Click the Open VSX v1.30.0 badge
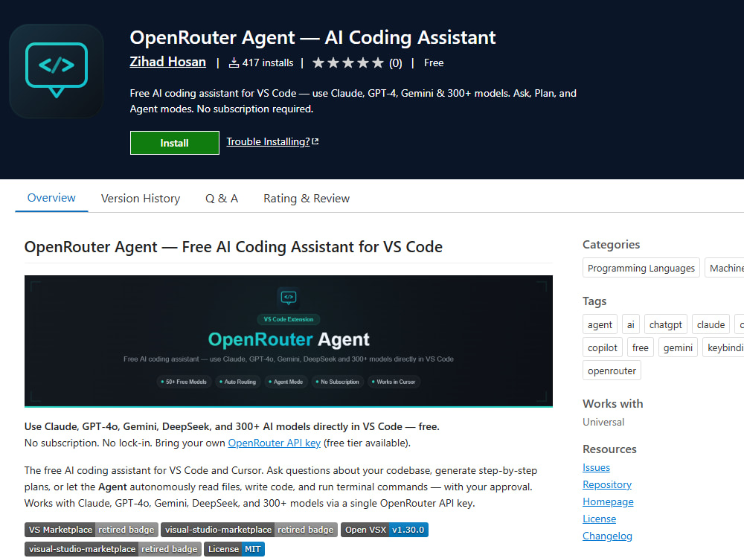 point(385,530)
